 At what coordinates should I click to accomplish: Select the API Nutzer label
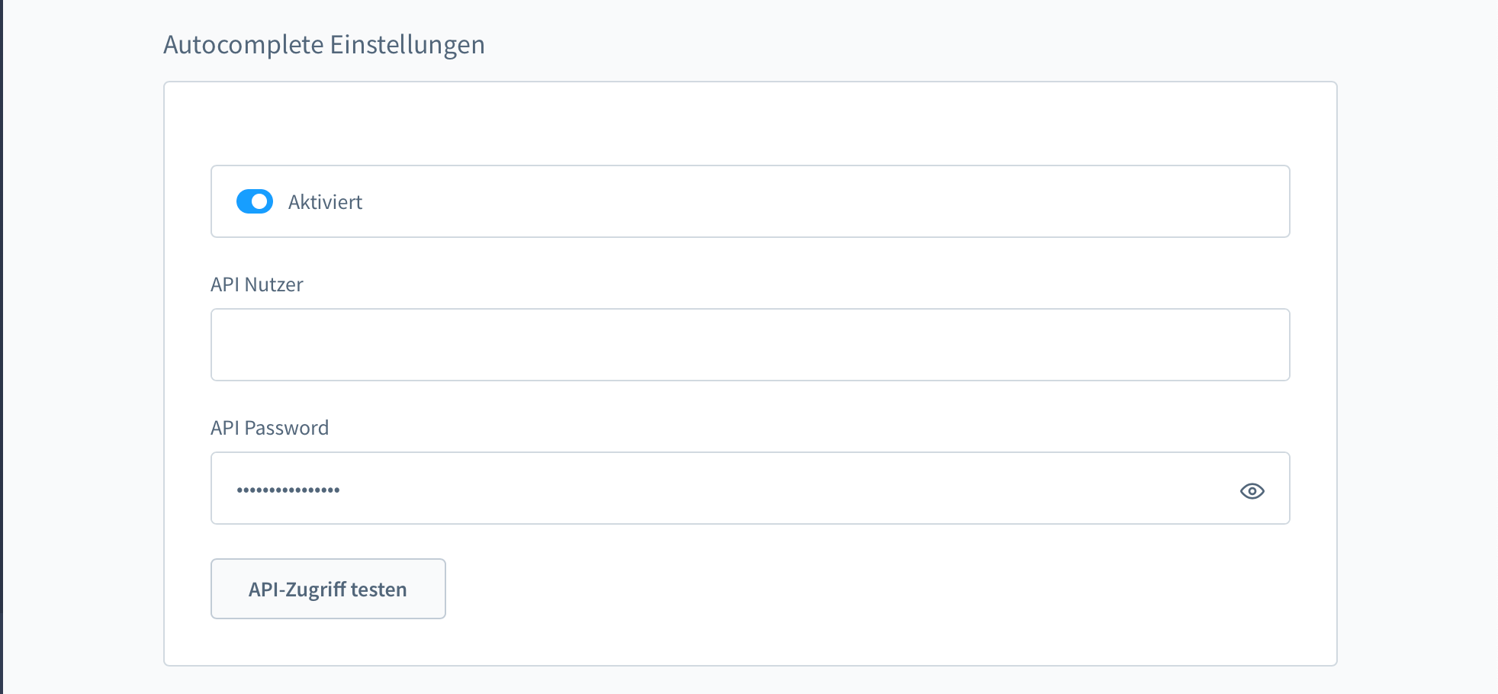pyautogui.click(x=257, y=284)
